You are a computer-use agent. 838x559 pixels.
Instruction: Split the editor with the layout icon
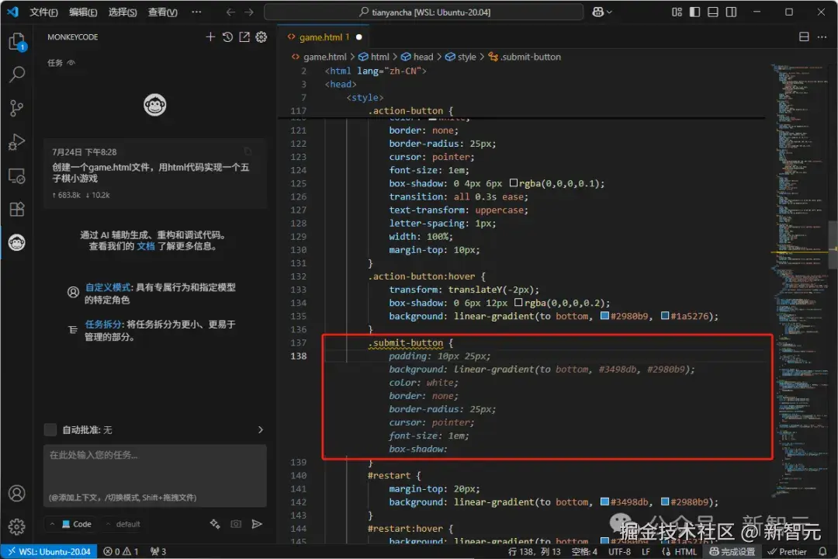(804, 37)
